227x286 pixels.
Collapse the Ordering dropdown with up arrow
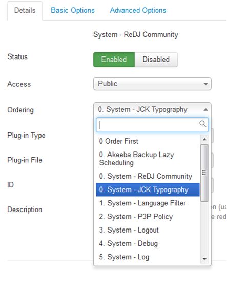pos(205,109)
